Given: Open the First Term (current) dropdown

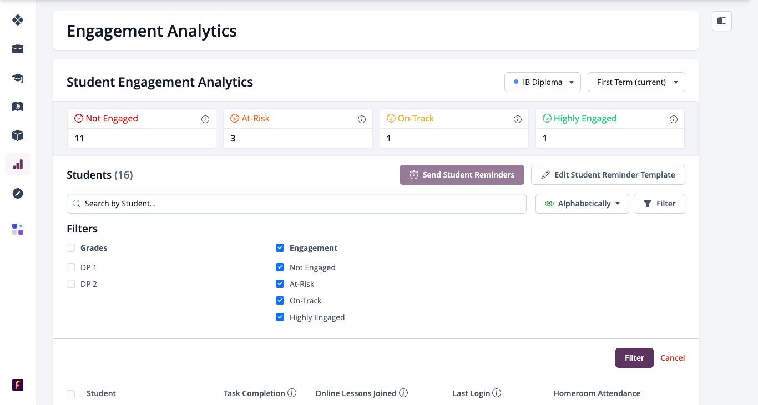Looking at the screenshot, I should click(x=636, y=82).
